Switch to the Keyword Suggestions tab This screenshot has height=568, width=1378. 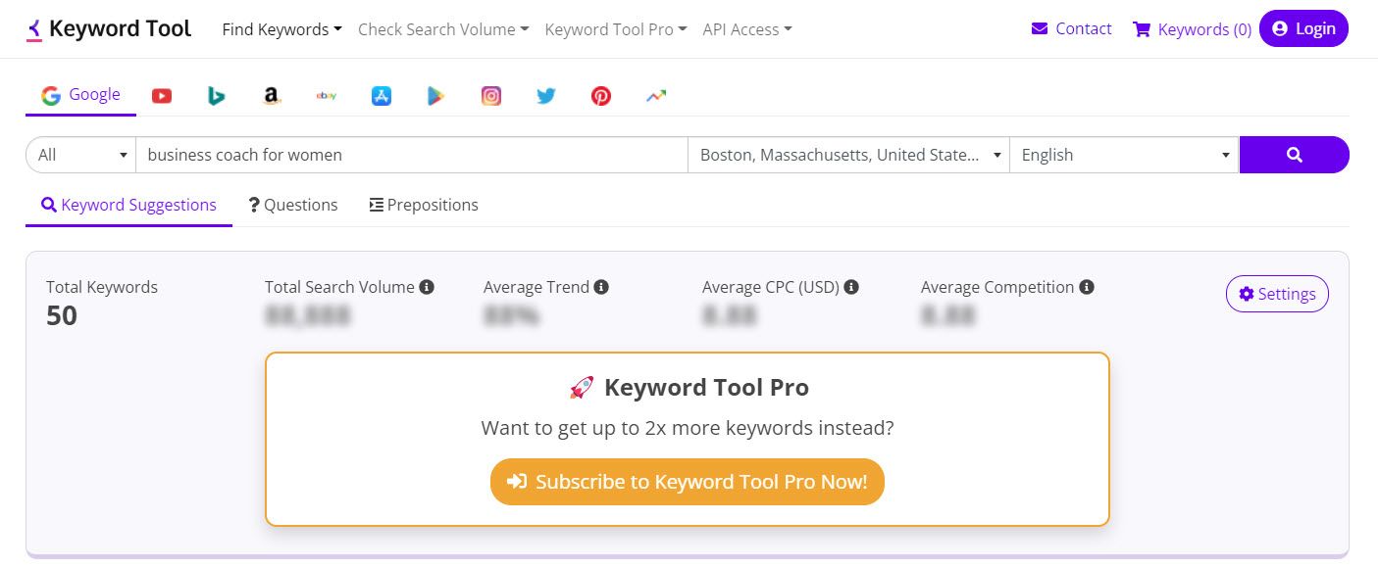pos(128,205)
